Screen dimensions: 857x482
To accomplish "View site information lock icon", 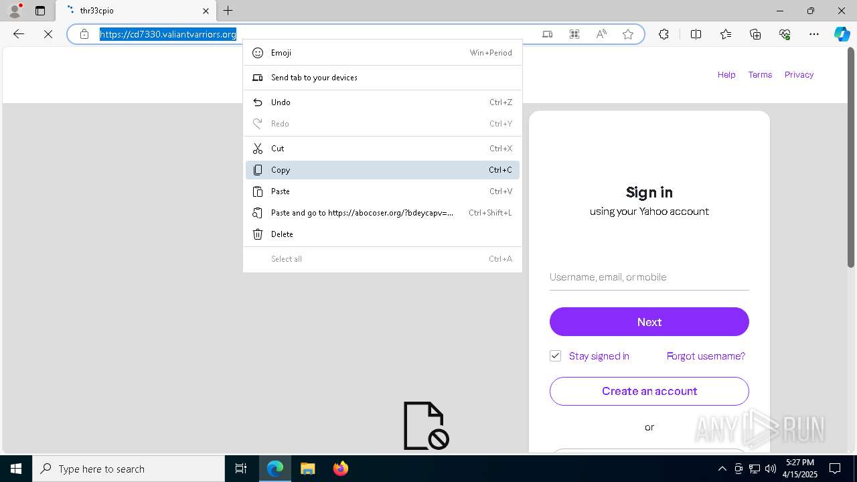I will tap(84, 34).
